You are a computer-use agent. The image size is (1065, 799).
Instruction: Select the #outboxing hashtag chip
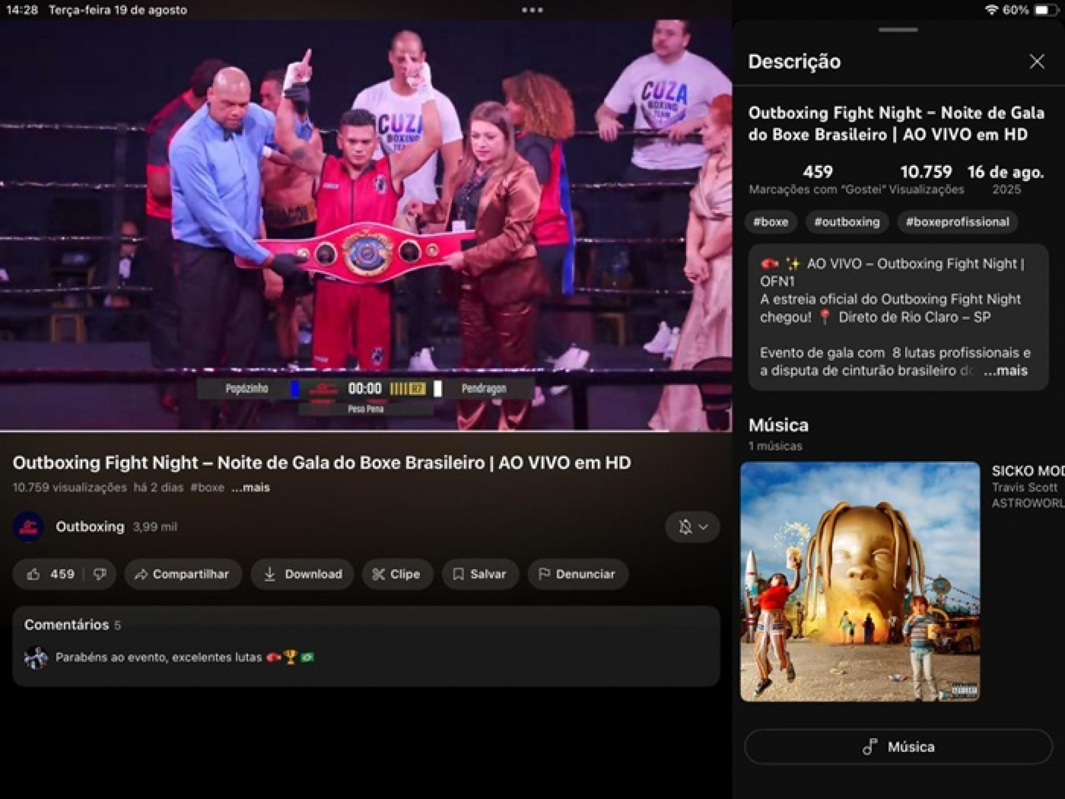846,222
